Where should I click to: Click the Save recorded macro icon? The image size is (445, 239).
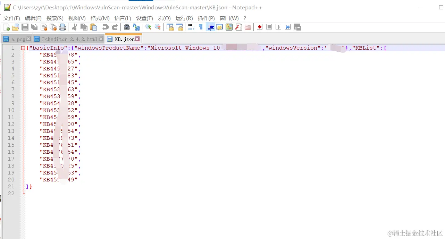pos(297,27)
